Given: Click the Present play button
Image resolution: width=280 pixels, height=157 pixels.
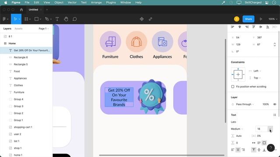Looking at the screenshot, I should click(x=261, y=19).
